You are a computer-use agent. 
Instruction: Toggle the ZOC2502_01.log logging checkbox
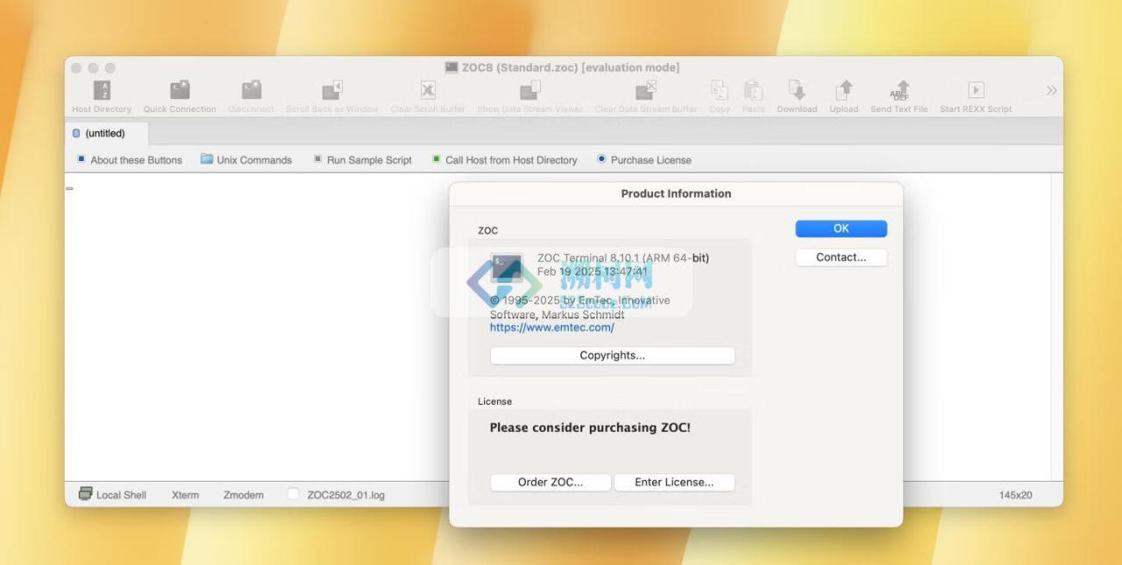pyautogui.click(x=294, y=495)
